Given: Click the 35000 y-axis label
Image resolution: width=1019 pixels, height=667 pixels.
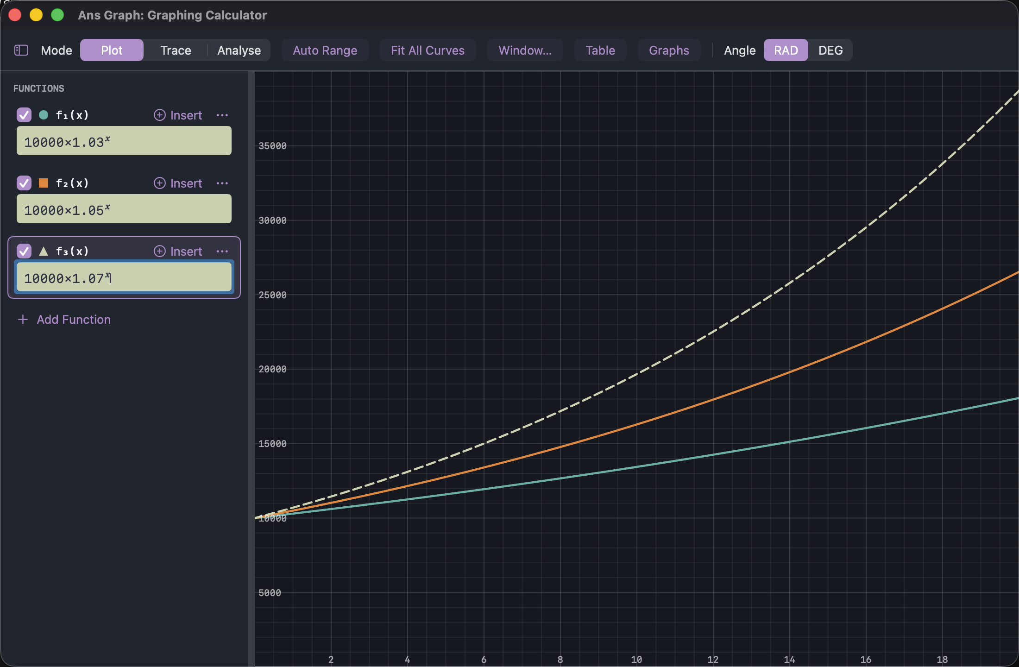Looking at the screenshot, I should pos(272,146).
